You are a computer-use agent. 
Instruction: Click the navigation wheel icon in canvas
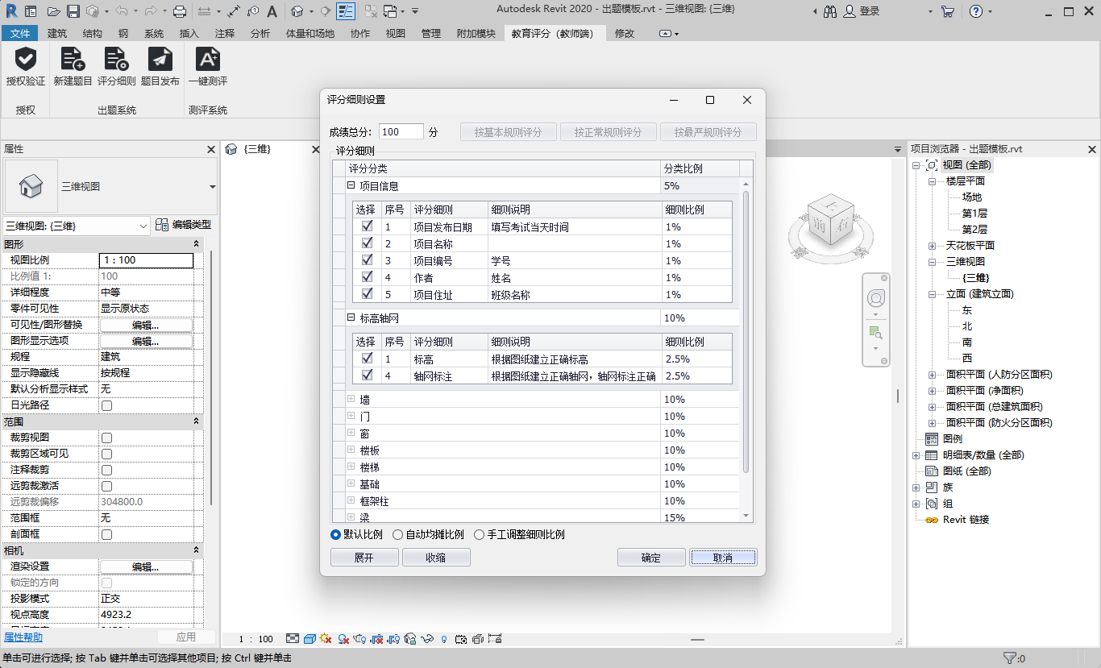click(x=875, y=299)
